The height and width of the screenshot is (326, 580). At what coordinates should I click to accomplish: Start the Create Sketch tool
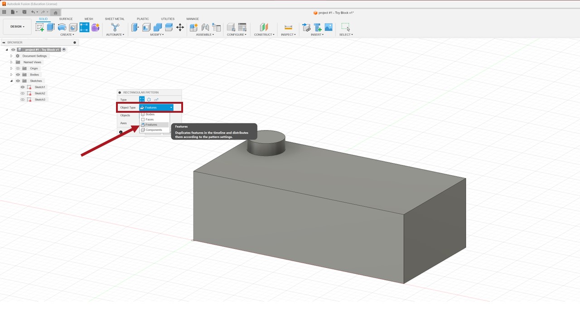point(40,27)
